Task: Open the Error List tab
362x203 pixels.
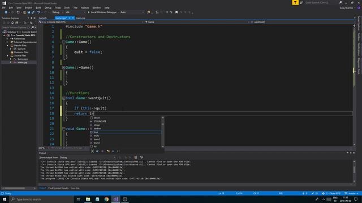Action: point(75,188)
